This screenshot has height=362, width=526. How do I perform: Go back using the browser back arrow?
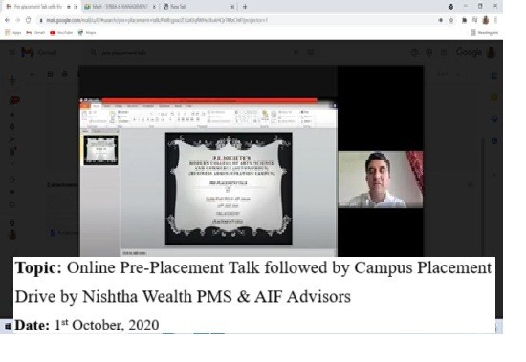click(7, 20)
